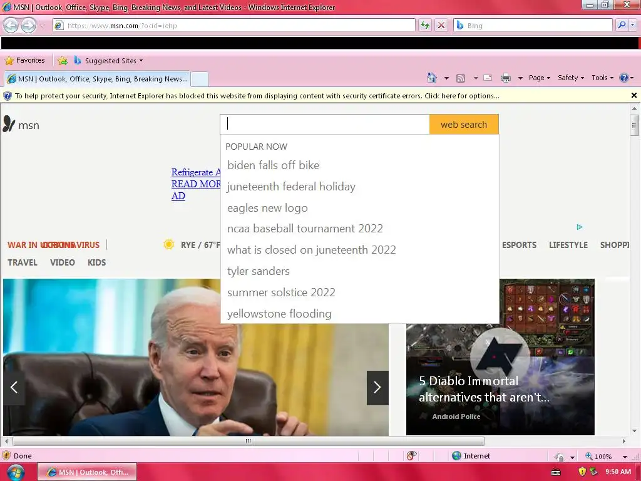
Task: Click the RSS feeds icon
Action: click(461, 78)
